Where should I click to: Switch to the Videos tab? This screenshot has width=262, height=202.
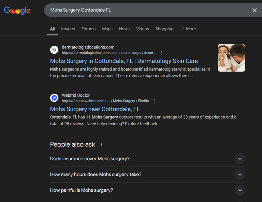(142, 29)
